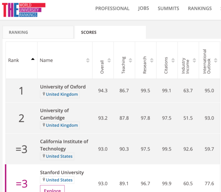Open Stanford University page
Screen dimensions: 221x192
pyautogui.click(x=62, y=172)
